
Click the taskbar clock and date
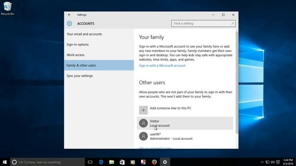coord(288,162)
